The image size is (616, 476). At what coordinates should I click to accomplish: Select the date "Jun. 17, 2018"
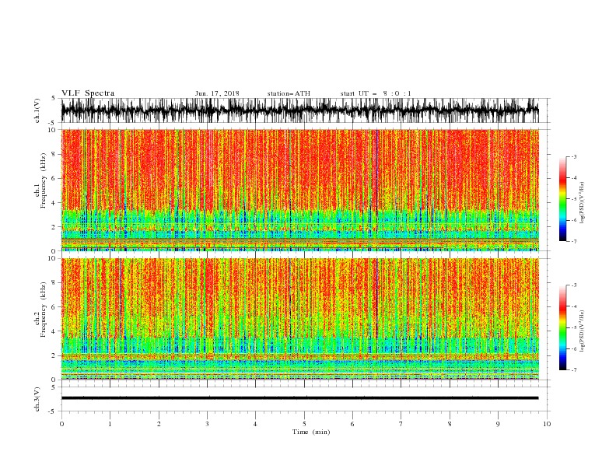217,93
